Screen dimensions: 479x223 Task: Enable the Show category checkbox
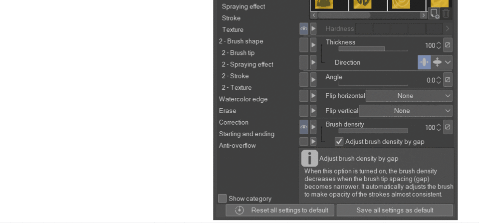click(223, 199)
